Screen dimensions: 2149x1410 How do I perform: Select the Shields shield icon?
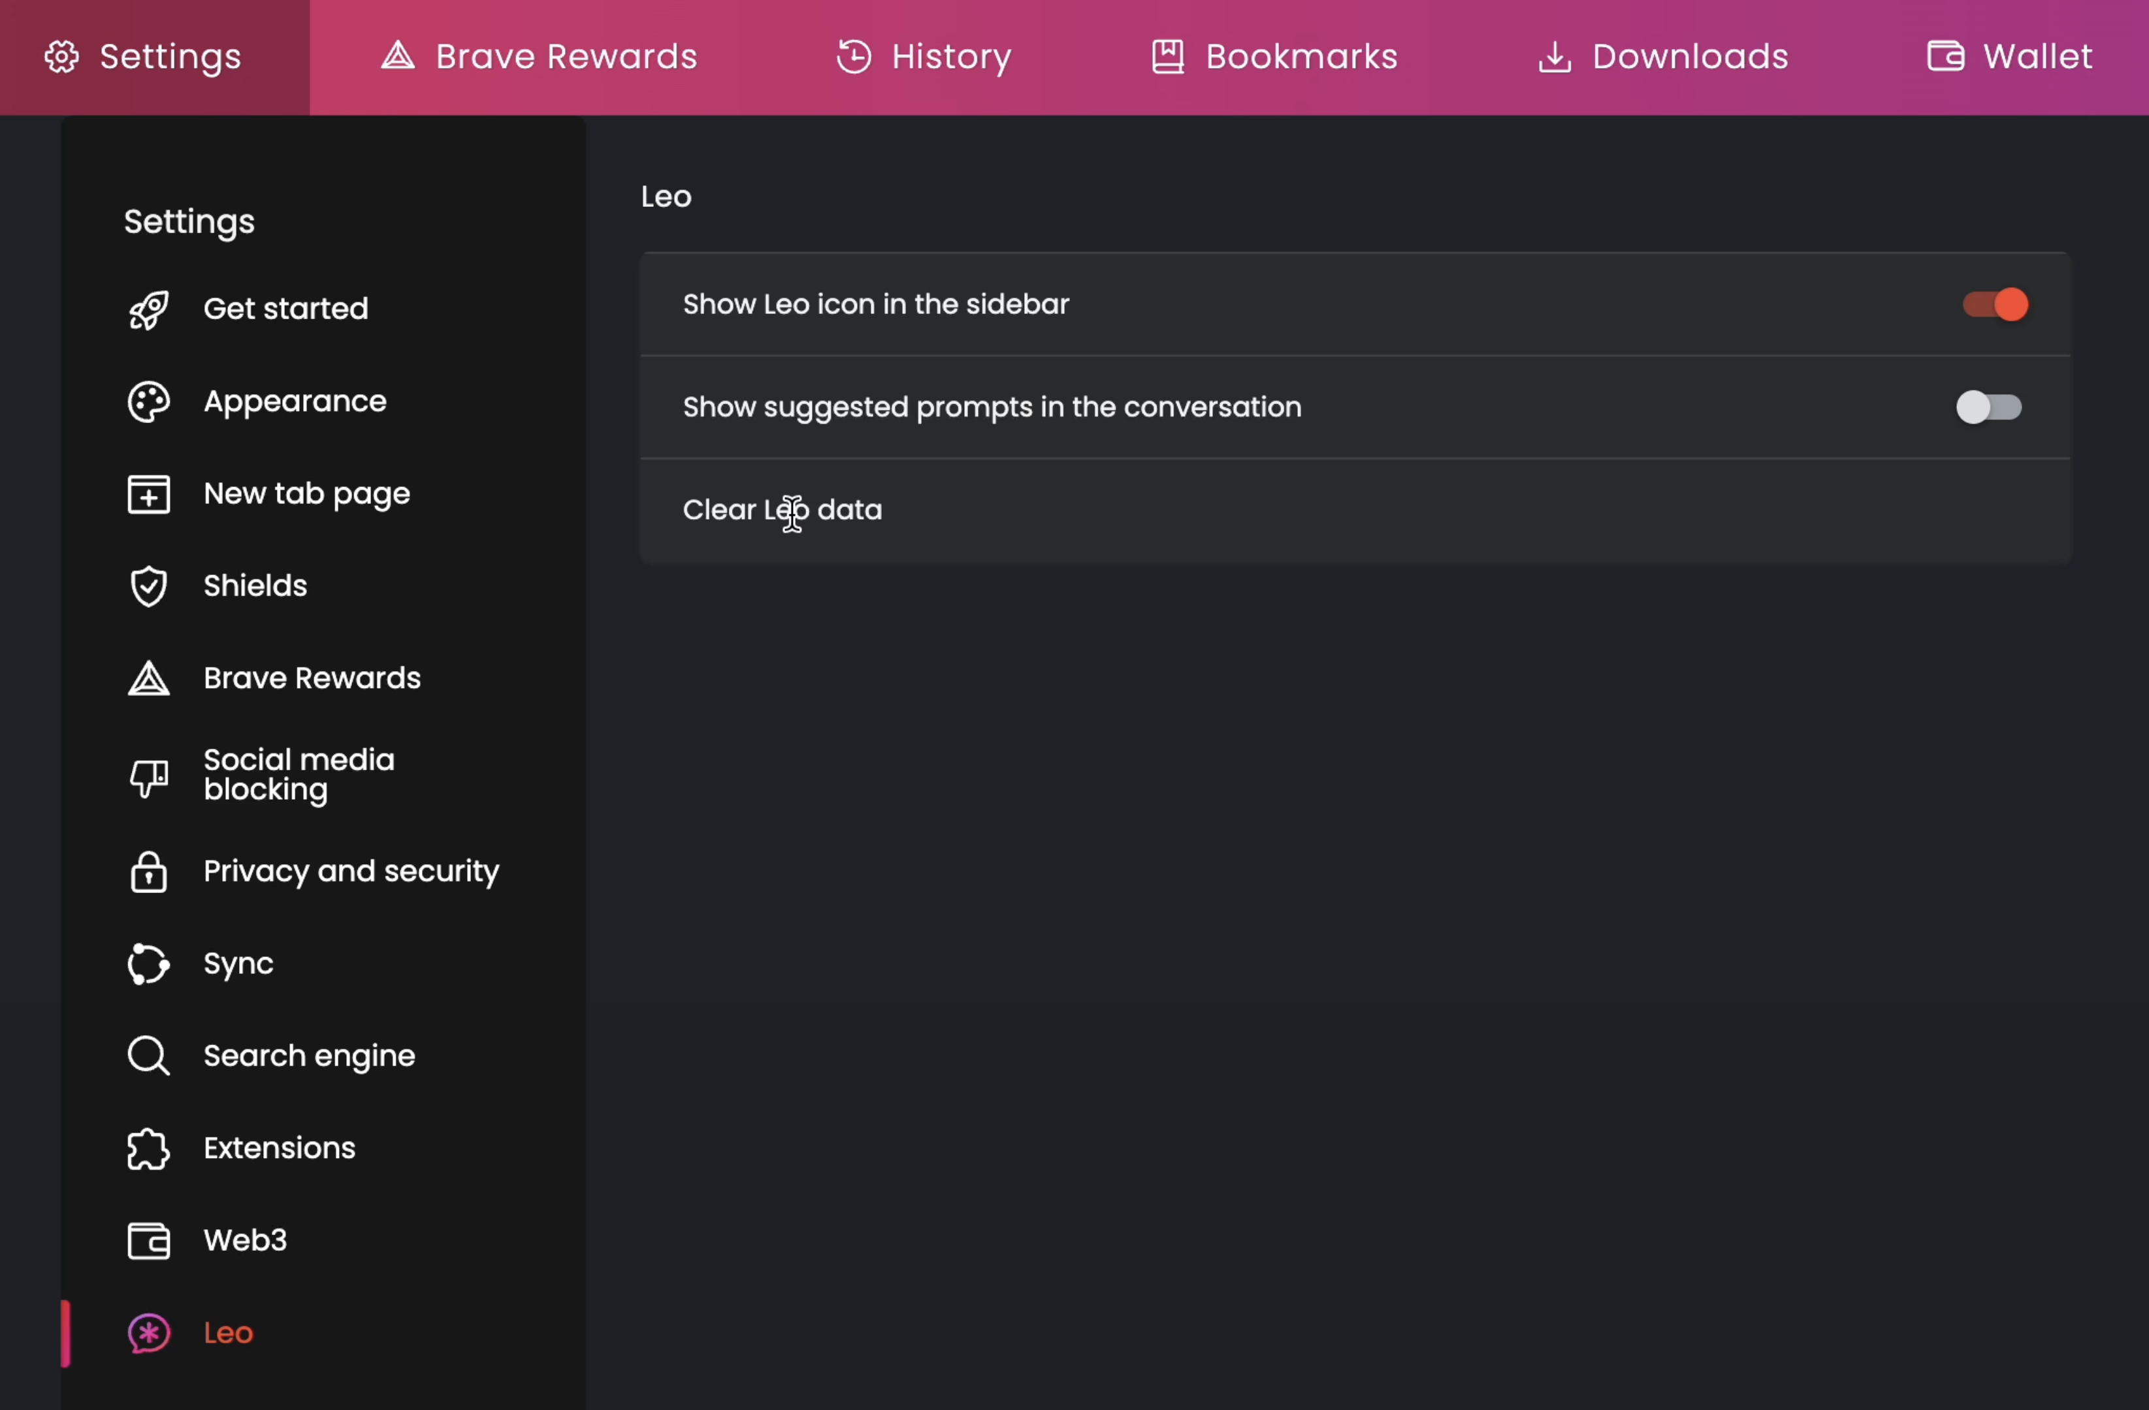tap(149, 586)
